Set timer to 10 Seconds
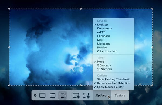 pyautogui.click(x=113, y=69)
